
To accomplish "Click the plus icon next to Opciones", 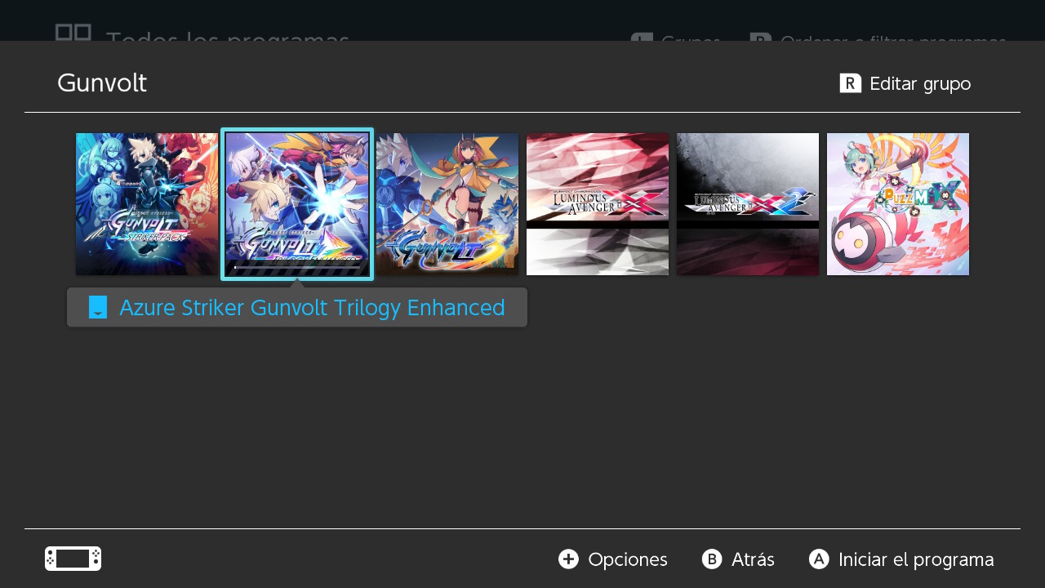I will [568, 559].
